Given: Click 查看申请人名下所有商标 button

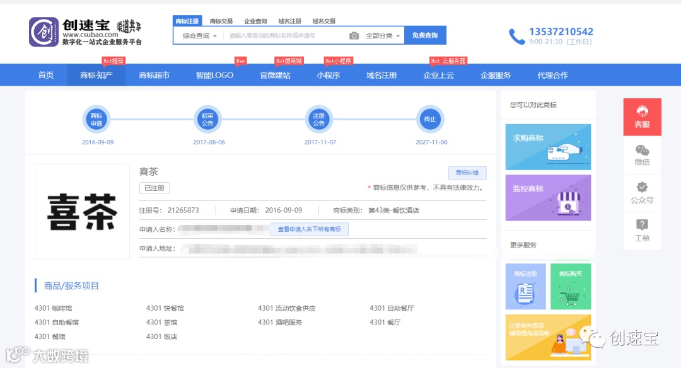Looking at the screenshot, I should 309,229.
